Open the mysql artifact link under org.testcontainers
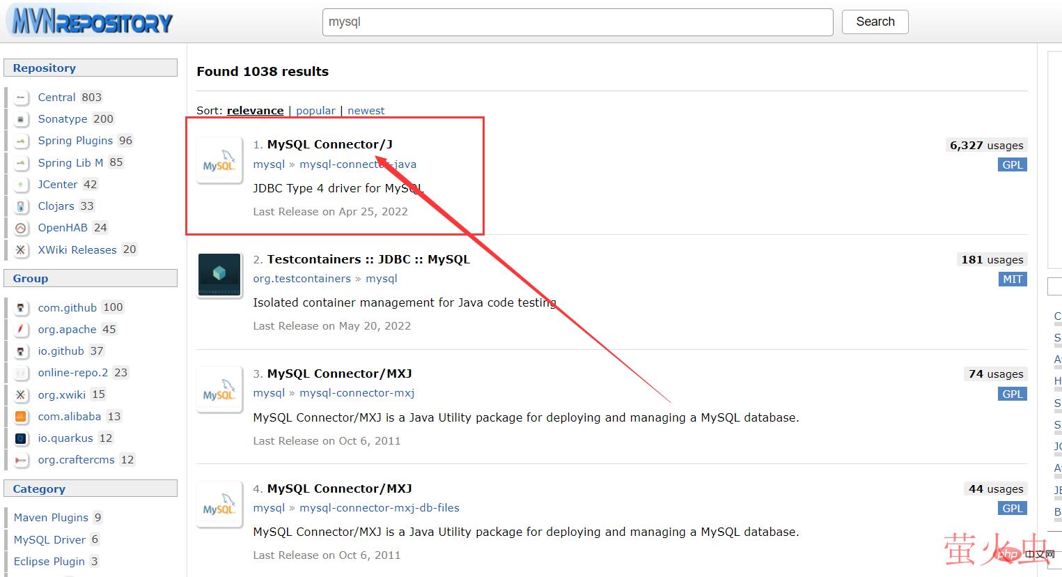 (x=382, y=279)
